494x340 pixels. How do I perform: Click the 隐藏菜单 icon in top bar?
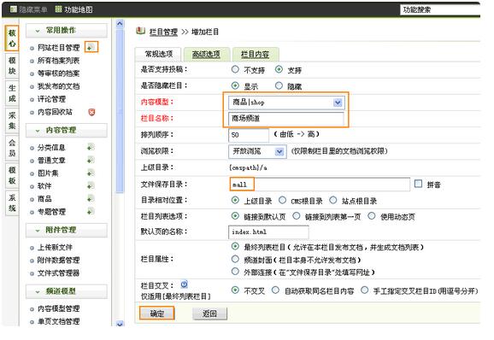(14, 9)
